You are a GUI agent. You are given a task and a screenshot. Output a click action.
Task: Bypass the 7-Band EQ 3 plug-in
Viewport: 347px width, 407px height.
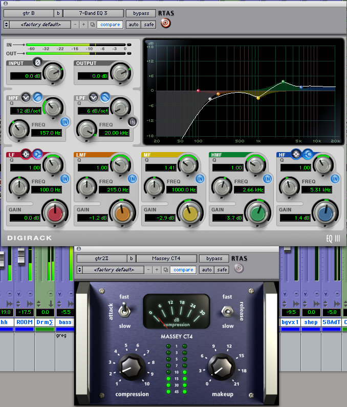[141, 13]
